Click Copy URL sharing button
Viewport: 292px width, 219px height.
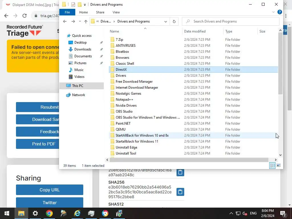pos(50,190)
